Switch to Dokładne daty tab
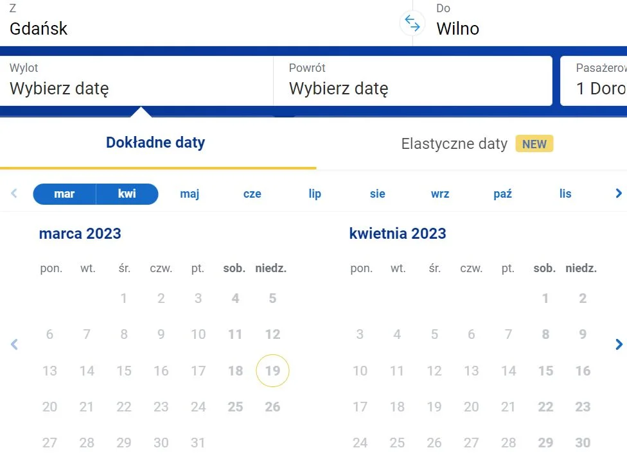627x457 pixels. 155,142
